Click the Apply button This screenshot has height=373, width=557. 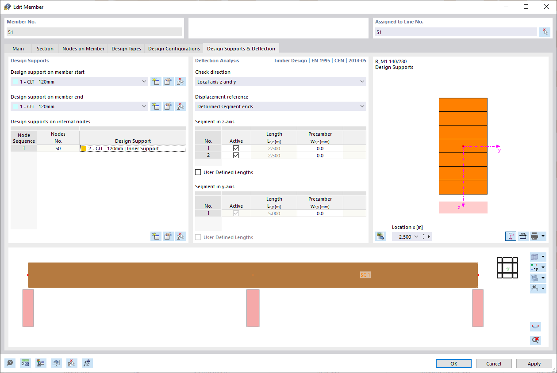(534, 364)
